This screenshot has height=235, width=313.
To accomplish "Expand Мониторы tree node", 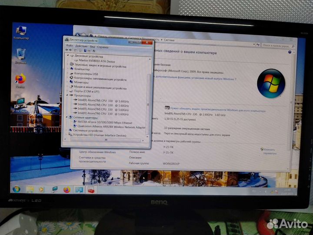I will [x=67, y=82].
